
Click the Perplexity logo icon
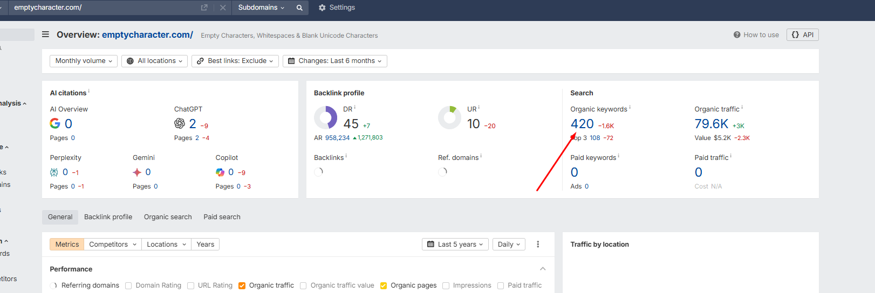54,172
